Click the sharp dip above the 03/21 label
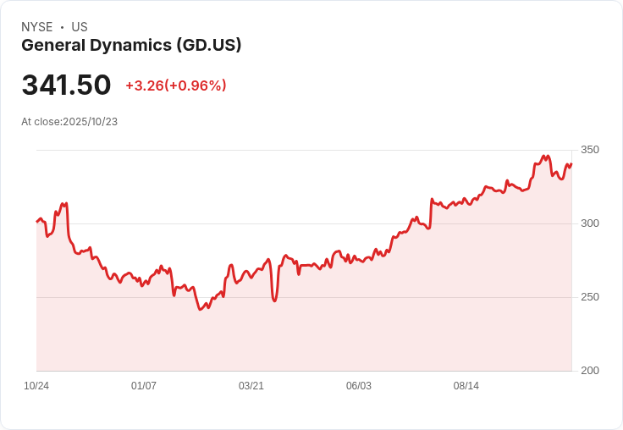This screenshot has height=430, width=623. (274, 300)
